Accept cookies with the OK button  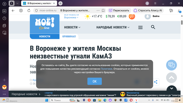pos(95,81)
